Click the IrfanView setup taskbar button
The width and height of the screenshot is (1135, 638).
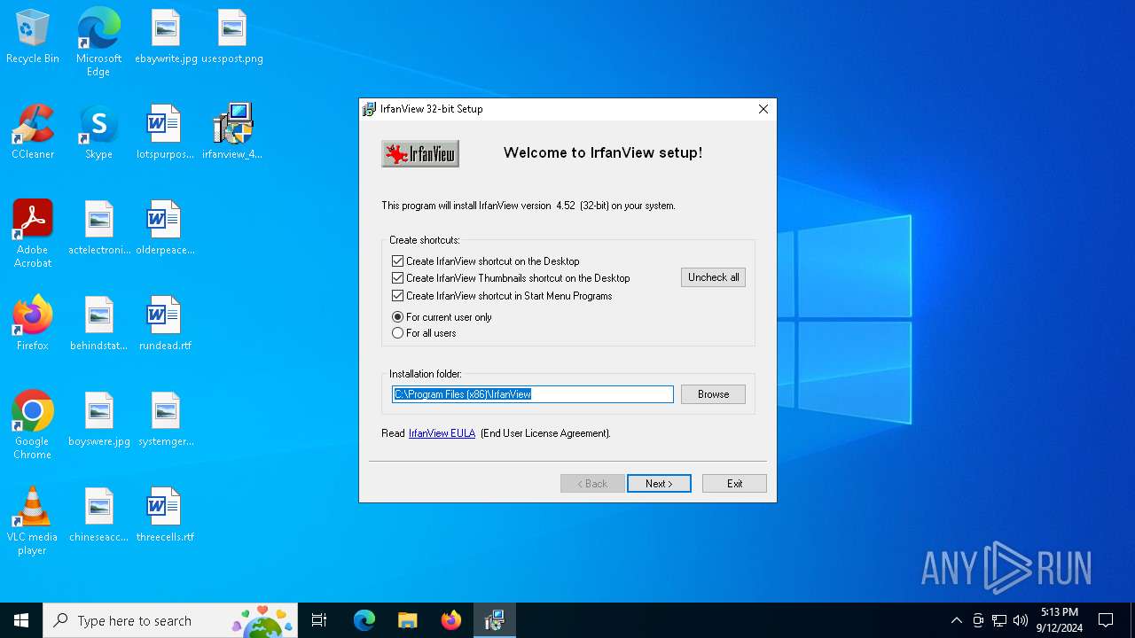click(x=494, y=620)
